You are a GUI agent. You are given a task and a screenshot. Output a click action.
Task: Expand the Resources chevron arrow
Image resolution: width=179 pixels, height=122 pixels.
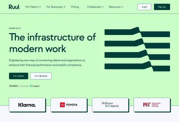tap(122, 7)
